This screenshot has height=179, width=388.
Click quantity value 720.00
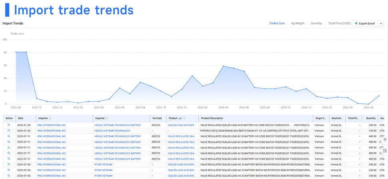tap(372, 131)
